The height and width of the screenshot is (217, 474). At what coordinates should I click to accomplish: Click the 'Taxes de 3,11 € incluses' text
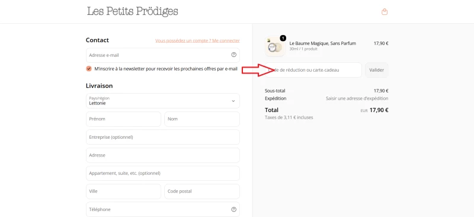tap(289, 117)
